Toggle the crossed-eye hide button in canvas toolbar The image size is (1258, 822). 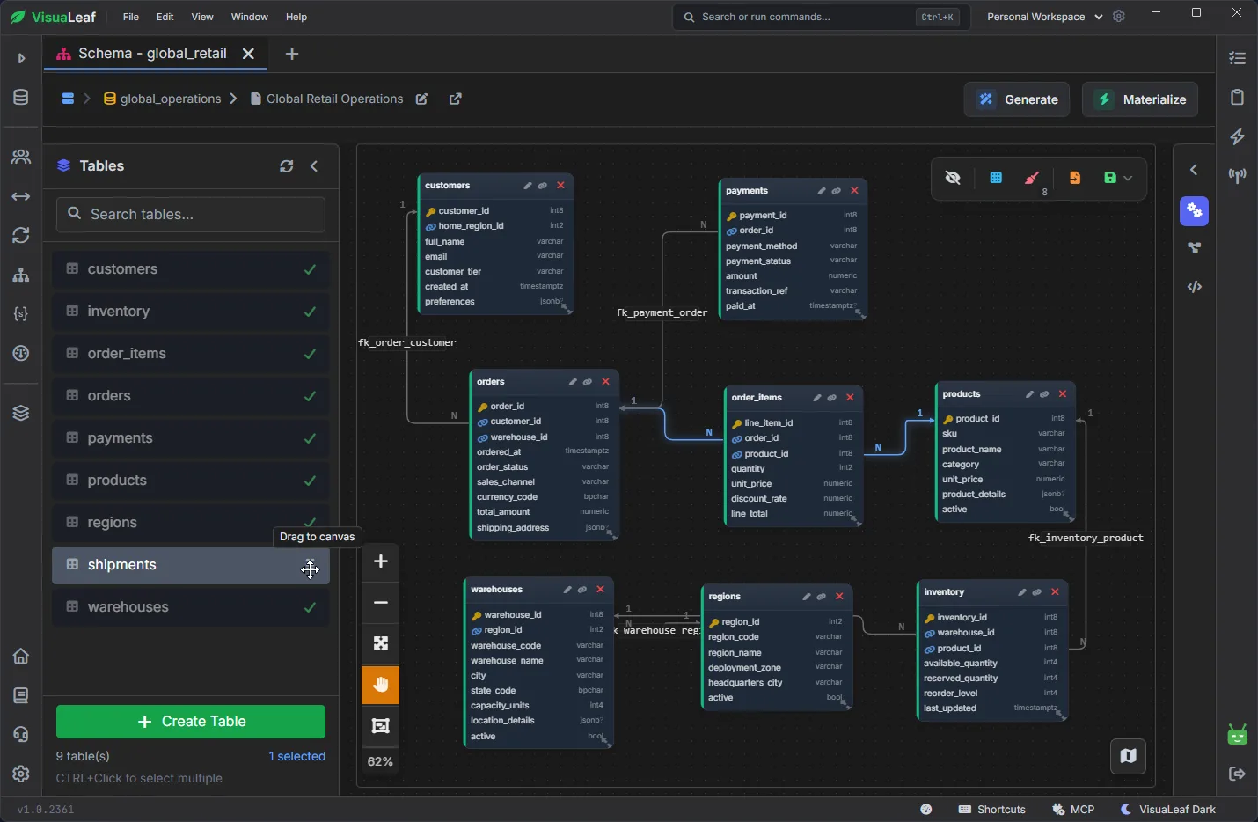[x=953, y=178]
